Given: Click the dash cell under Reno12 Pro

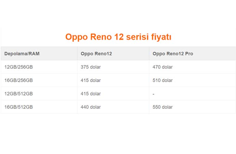Looking at the screenshot, I should point(154,94).
